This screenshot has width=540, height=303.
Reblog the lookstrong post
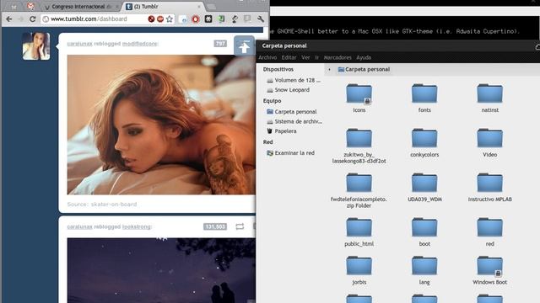(x=240, y=226)
